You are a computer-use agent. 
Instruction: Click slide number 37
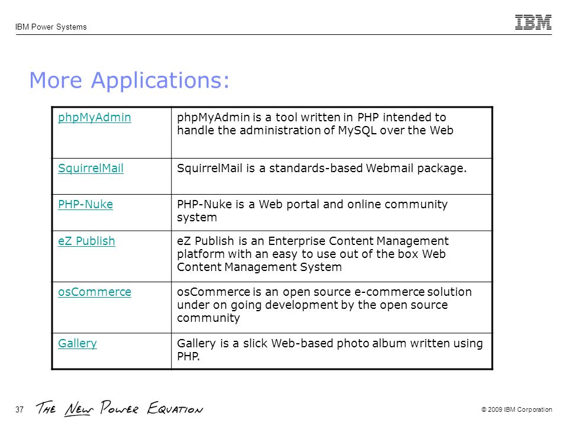(20, 409)
